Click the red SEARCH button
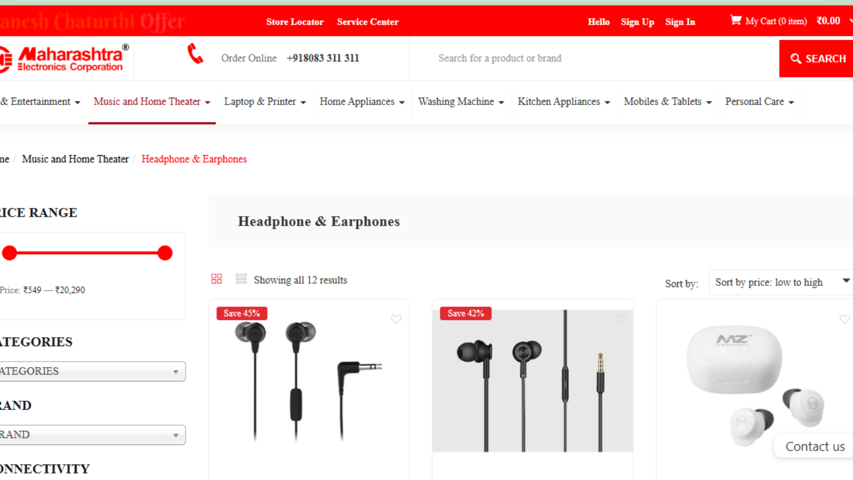 [816, 59]
